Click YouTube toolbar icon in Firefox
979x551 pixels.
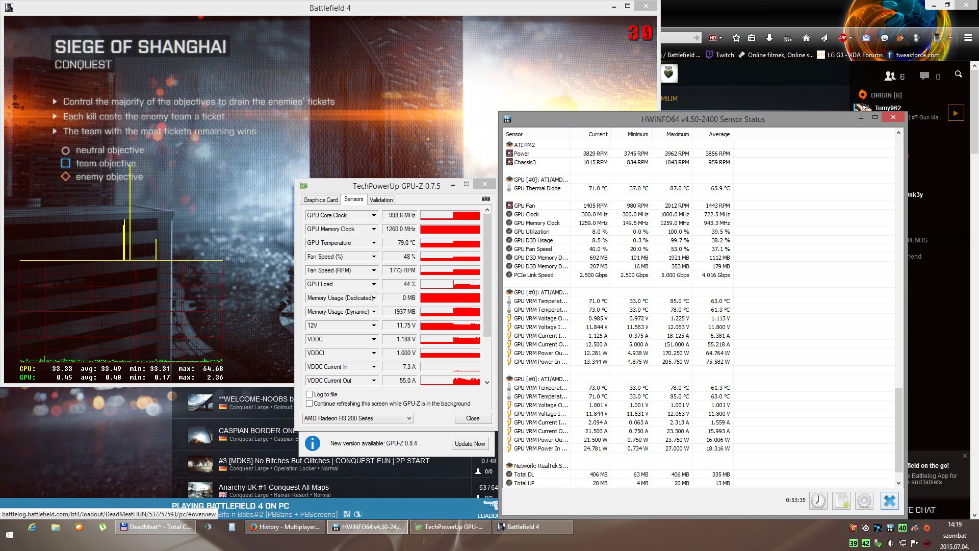(787, 38)
